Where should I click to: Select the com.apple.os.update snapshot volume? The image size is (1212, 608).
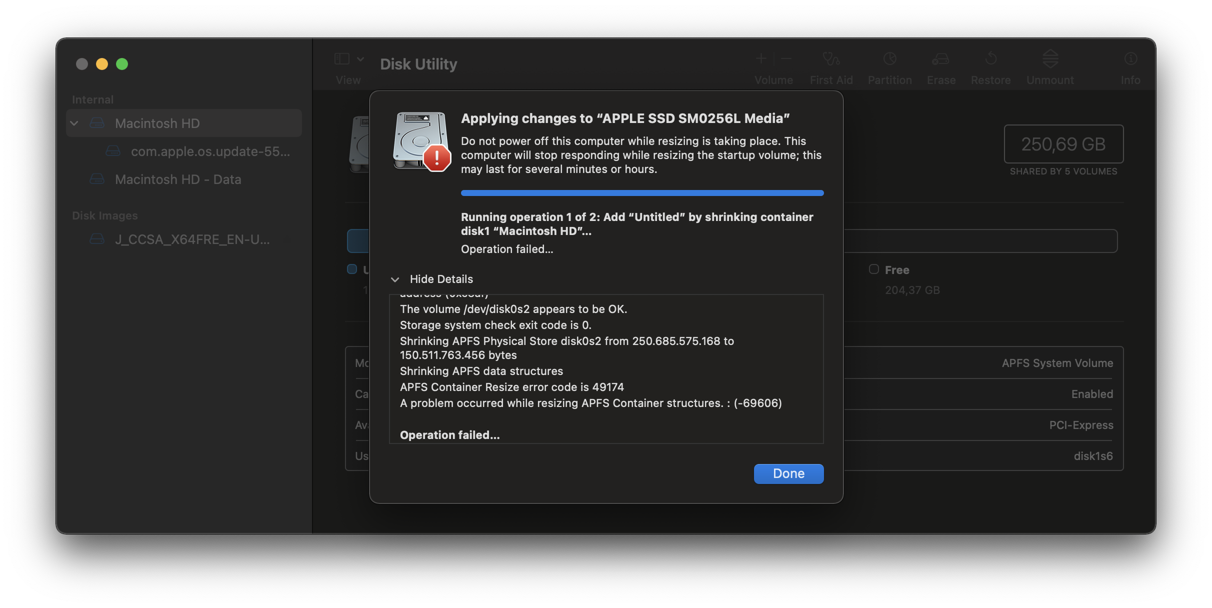(210, 151)
